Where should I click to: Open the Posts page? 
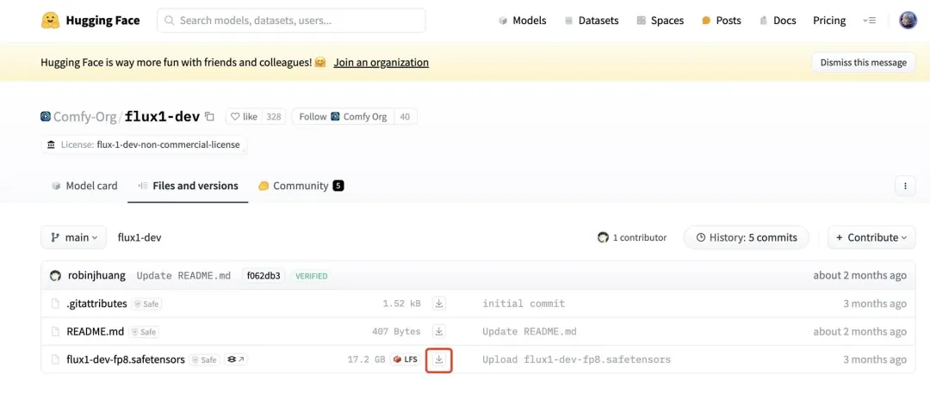[x=721, y=20]
